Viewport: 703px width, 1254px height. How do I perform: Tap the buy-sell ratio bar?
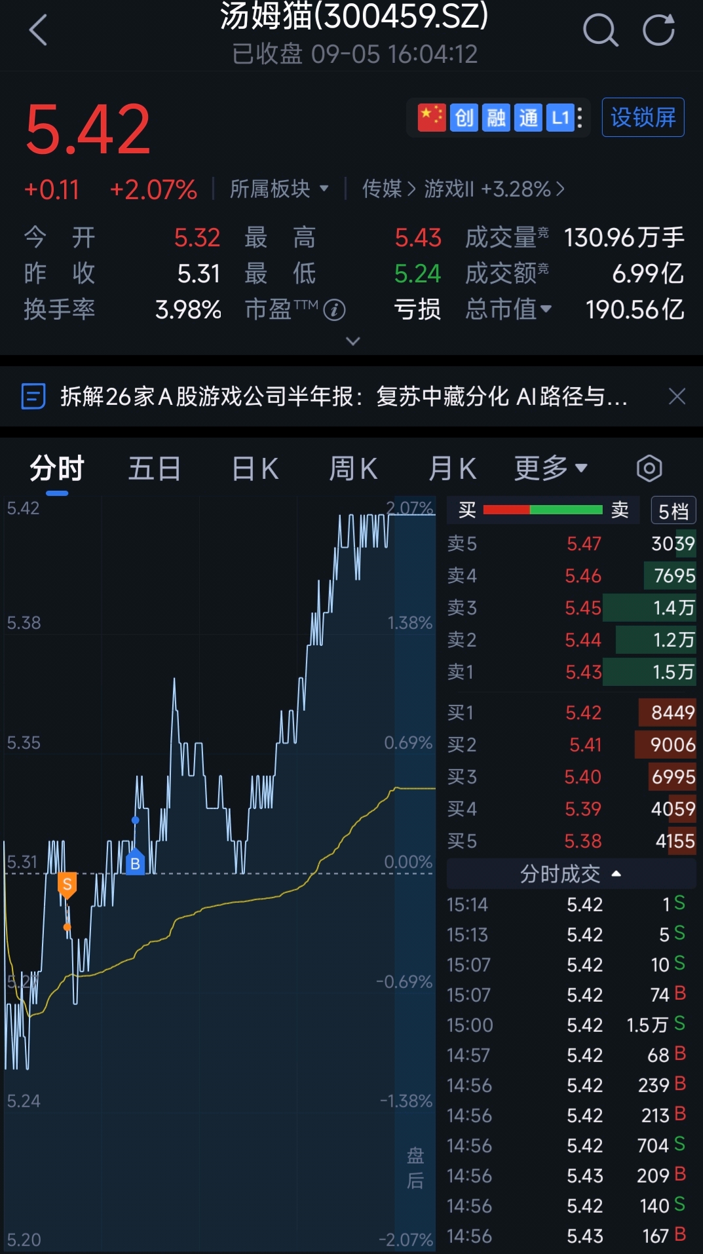pos(542,510)
